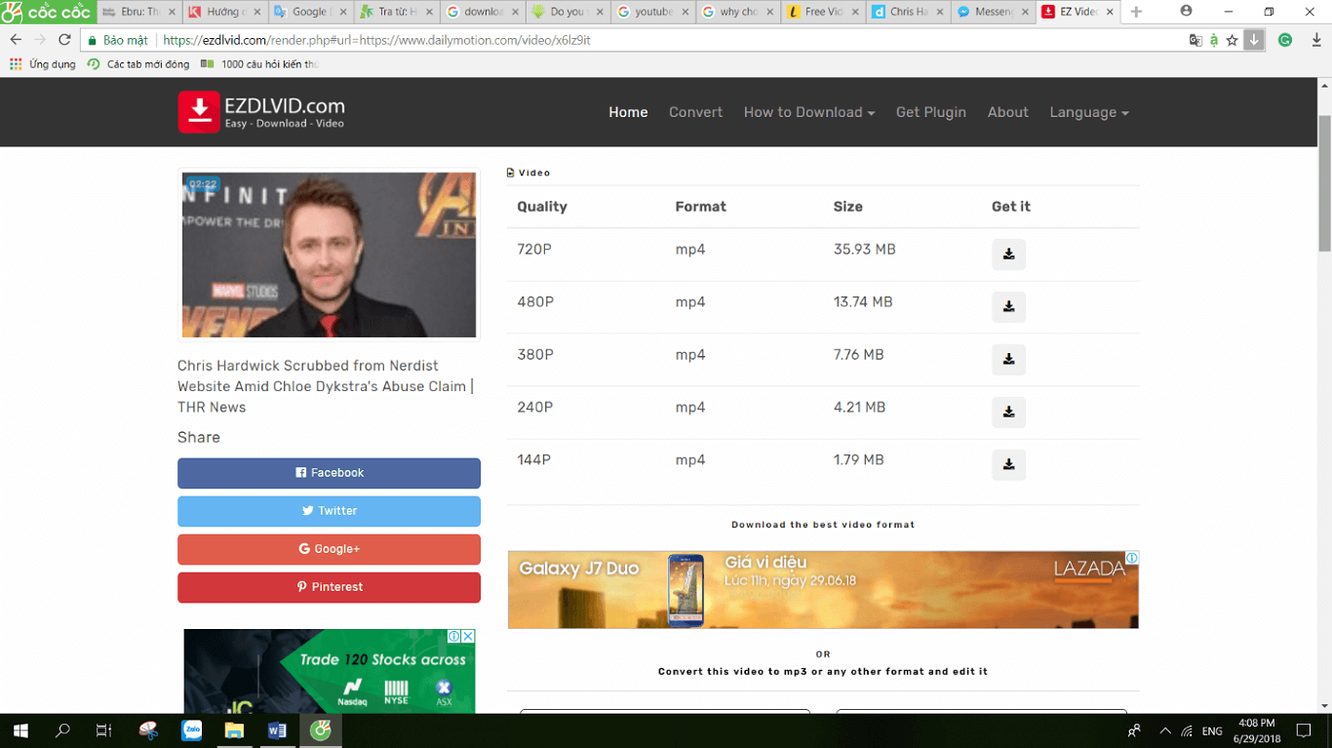Open the user profile icon
Viewport: 1332px width, 748px height.
[x=1186, y=12]
